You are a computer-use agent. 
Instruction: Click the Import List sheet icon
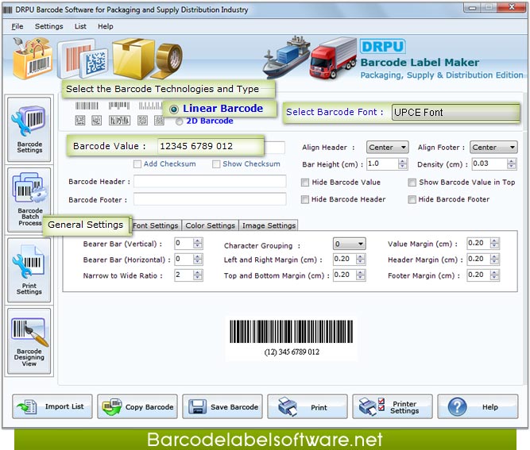coord(27,406)
